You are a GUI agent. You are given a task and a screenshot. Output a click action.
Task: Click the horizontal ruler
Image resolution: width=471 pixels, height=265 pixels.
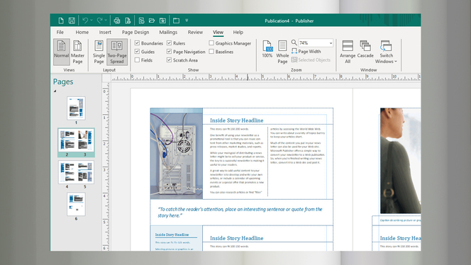[x=266, y=77]
